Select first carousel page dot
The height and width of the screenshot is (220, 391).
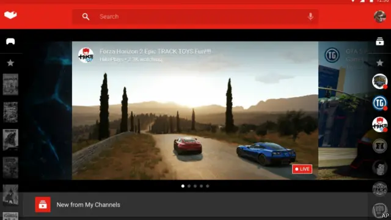click(183, 186)
